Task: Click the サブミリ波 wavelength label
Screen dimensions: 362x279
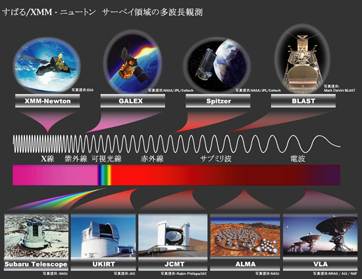Action: 216,159
